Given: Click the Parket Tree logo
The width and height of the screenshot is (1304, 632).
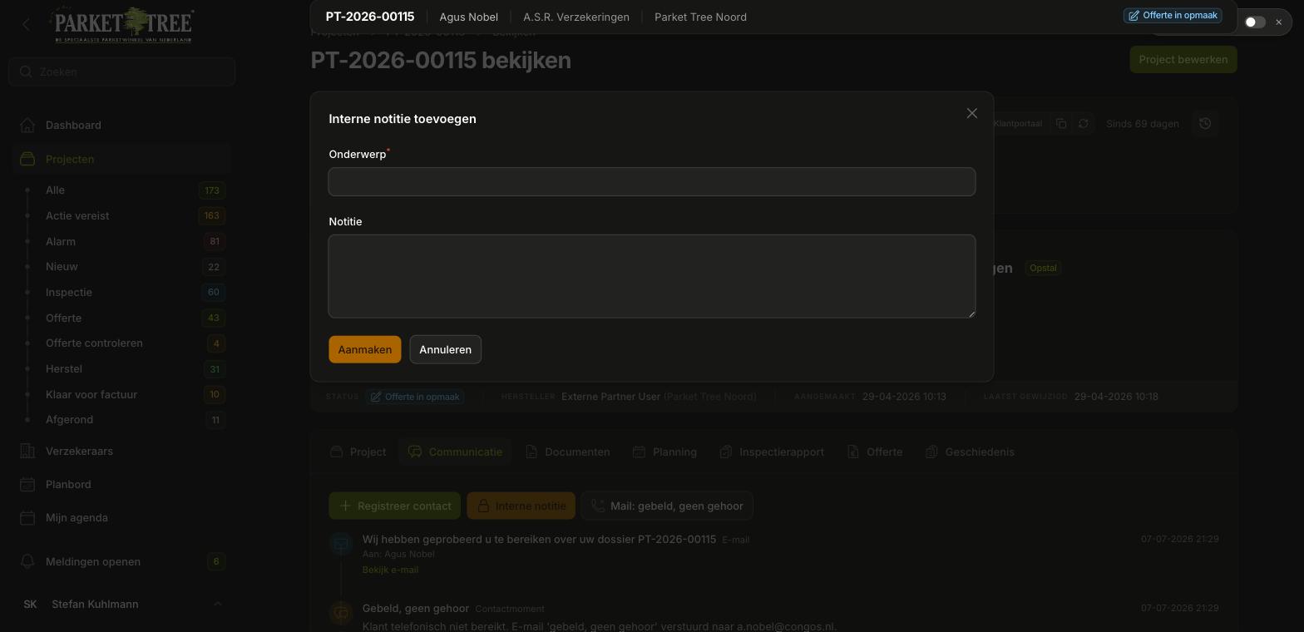Looking at the screenshot, I should click(123, 25).
